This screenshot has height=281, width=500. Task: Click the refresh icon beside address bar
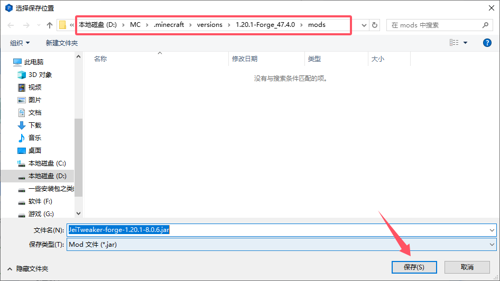[x=375, y=25]
